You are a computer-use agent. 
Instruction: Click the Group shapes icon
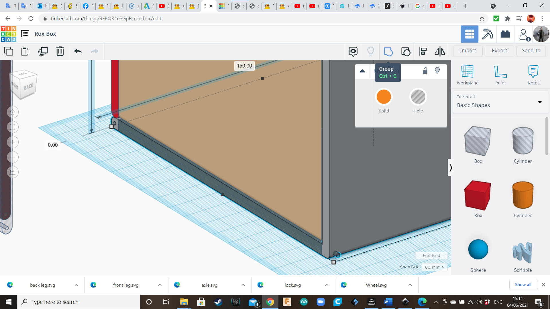coord(388,51)
